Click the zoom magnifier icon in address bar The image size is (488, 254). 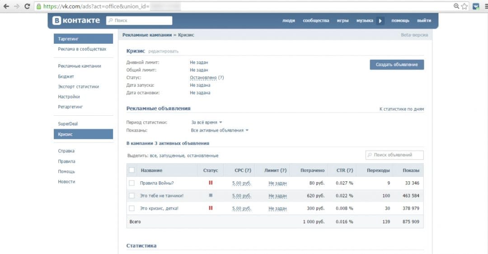(x=456, y=6)
